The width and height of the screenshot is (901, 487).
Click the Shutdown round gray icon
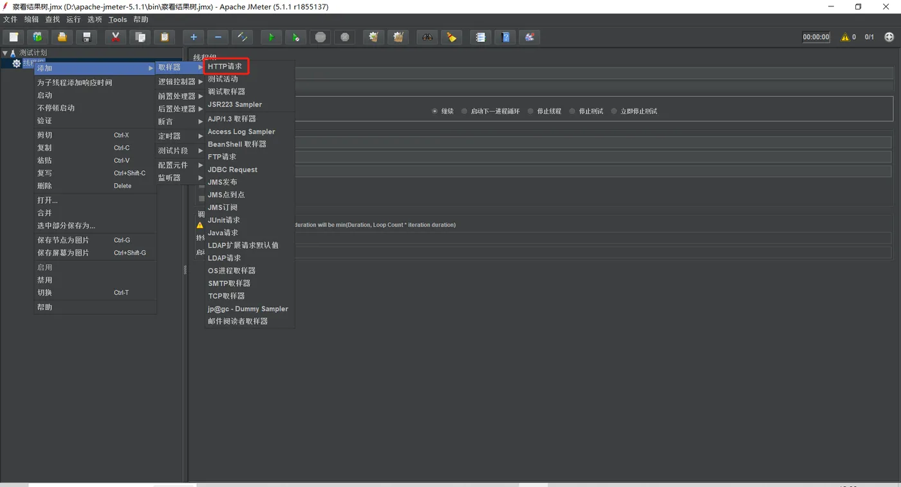(344, 37)
